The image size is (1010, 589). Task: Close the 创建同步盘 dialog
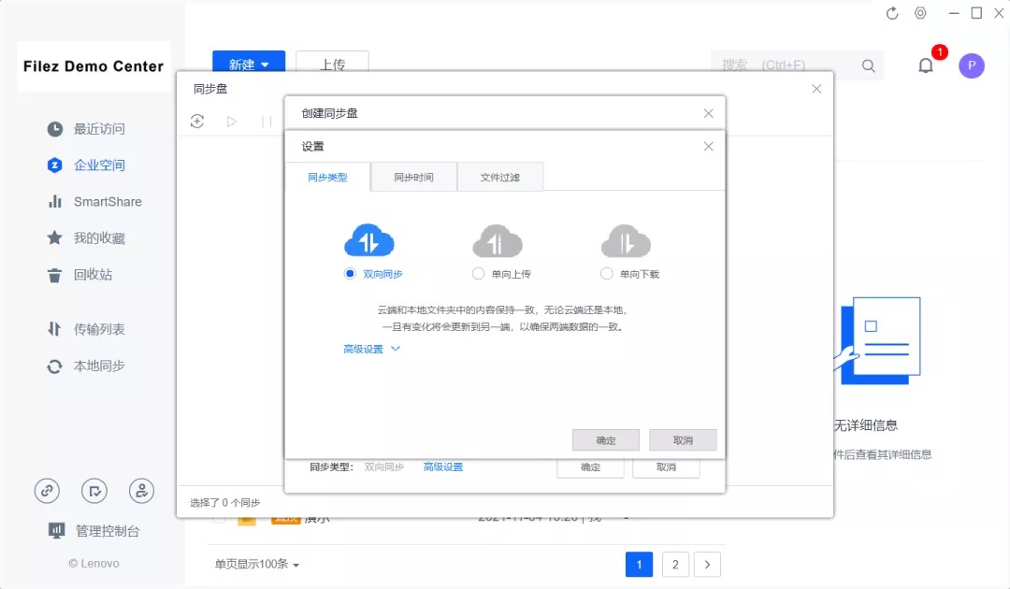(709, 113)
